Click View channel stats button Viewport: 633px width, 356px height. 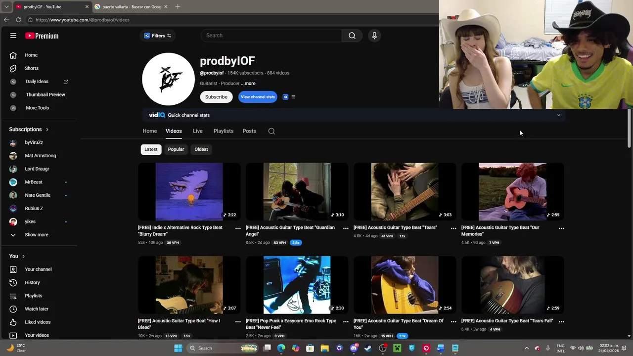click(x=258, y=97)
